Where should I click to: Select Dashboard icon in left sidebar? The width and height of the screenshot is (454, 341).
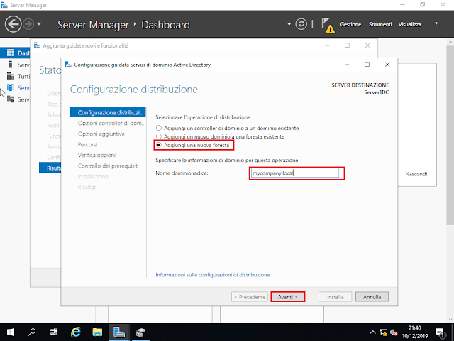pos(11,53)
